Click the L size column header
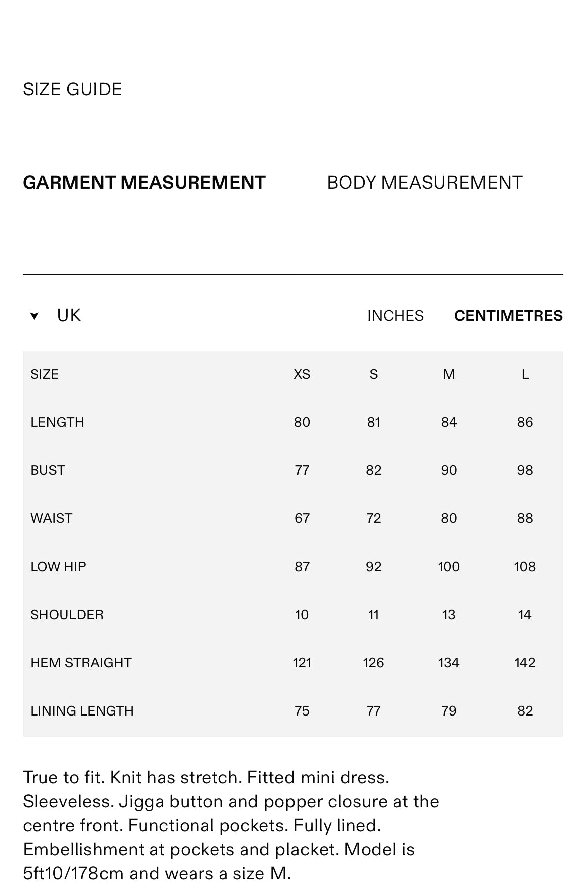The image size is (586, 894). click(x=525, y=374)
